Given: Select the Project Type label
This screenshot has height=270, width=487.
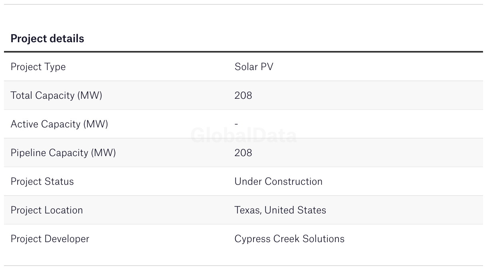Looking at the screenshot, I should tap(38, 67).
